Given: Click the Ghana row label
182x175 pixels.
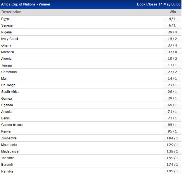Looking at the screenshot, I should [x=6, y=45].
